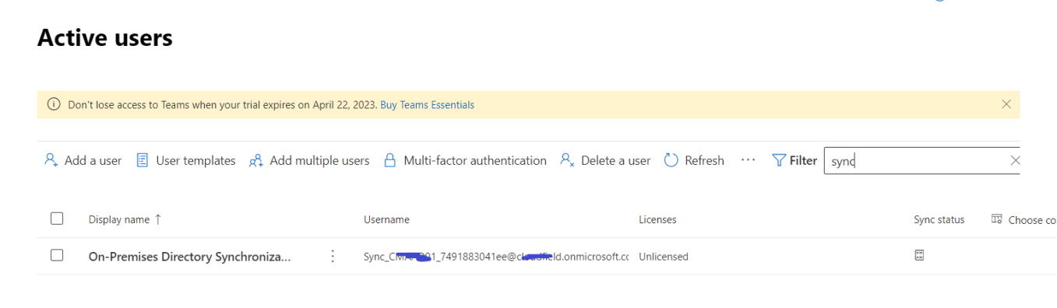The width and height of the screenshot is (1057, 308).
Task: Open Choose columns option
Action: point(1024,219)
